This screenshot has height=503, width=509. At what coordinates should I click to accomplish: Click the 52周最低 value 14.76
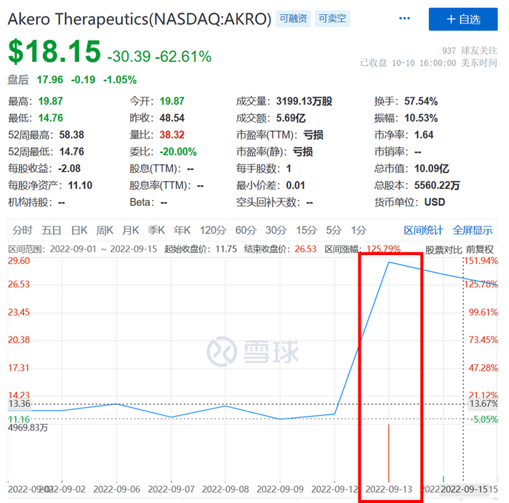point(71,152)
